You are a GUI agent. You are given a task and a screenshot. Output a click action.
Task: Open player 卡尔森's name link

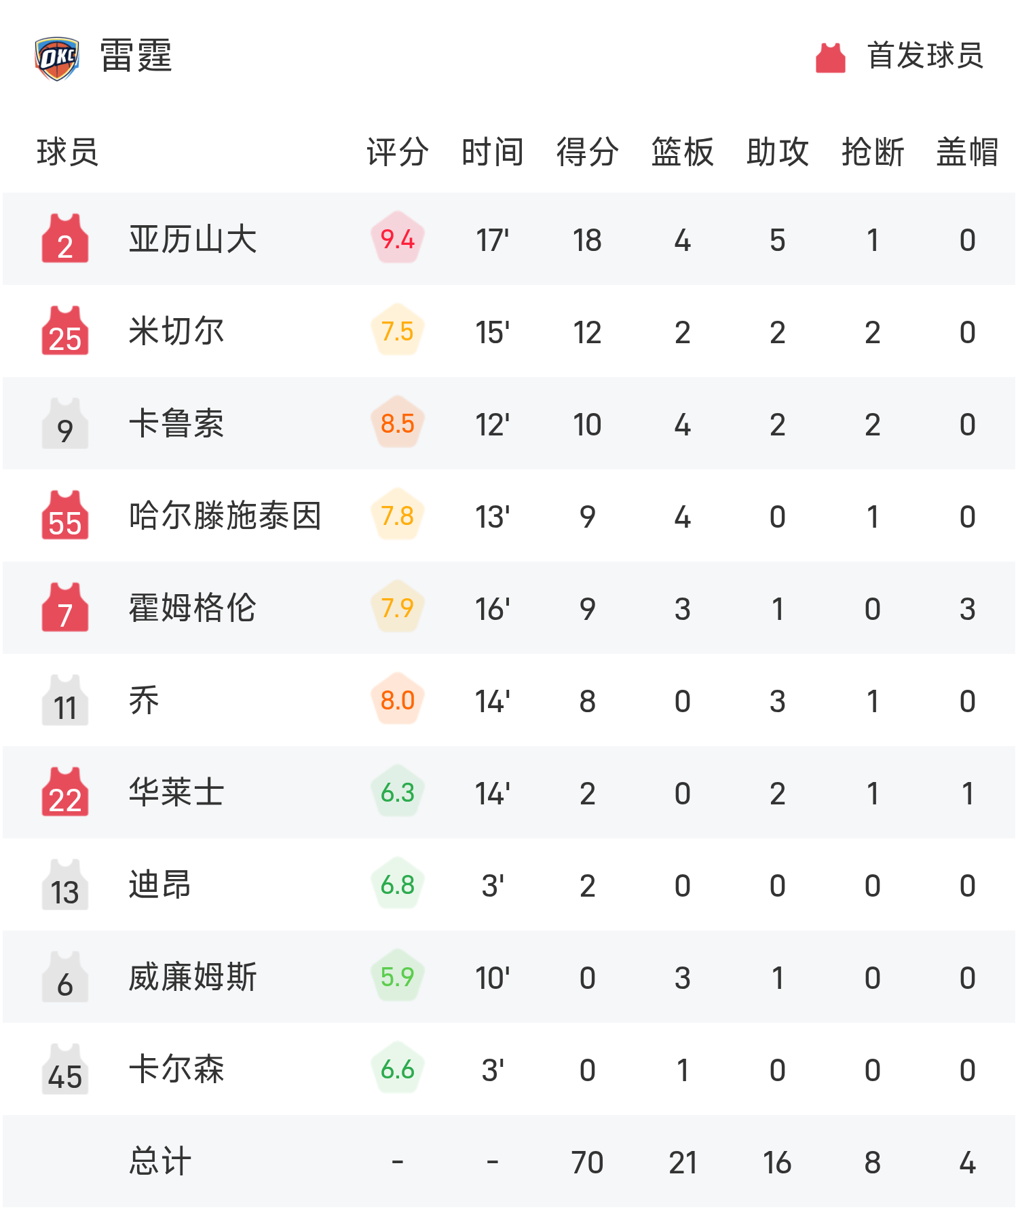pos(176,1070)
